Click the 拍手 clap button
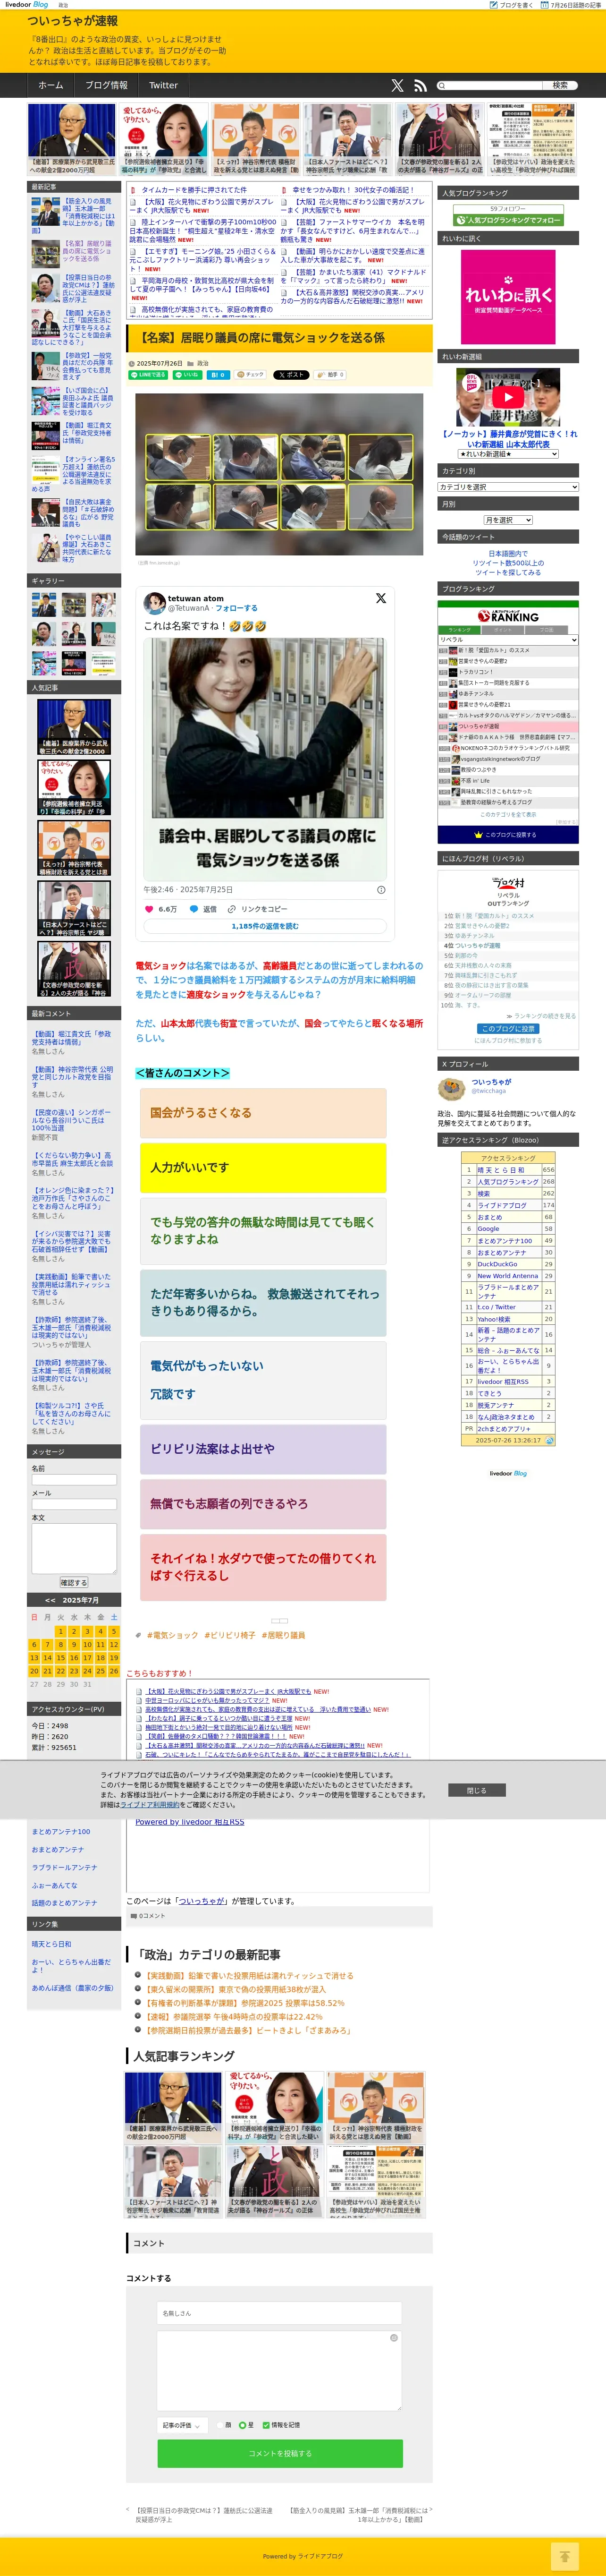Screen dimensions: 606x2576 [x=331, y=375]
